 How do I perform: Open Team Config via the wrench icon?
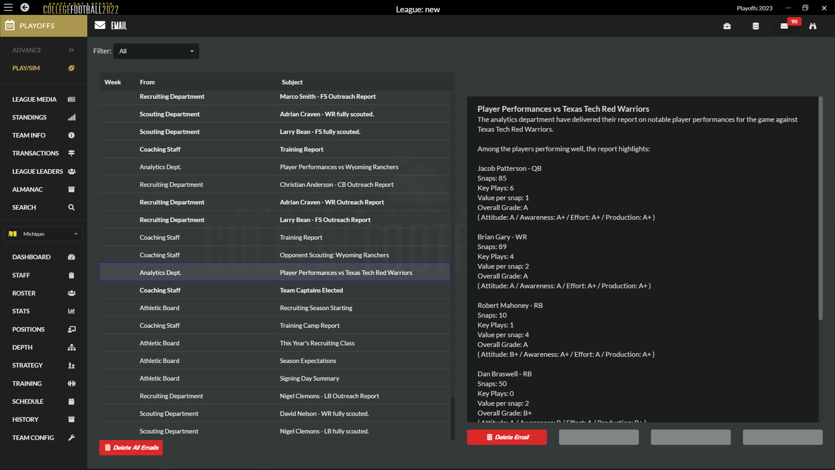click(x=71, y=438)
